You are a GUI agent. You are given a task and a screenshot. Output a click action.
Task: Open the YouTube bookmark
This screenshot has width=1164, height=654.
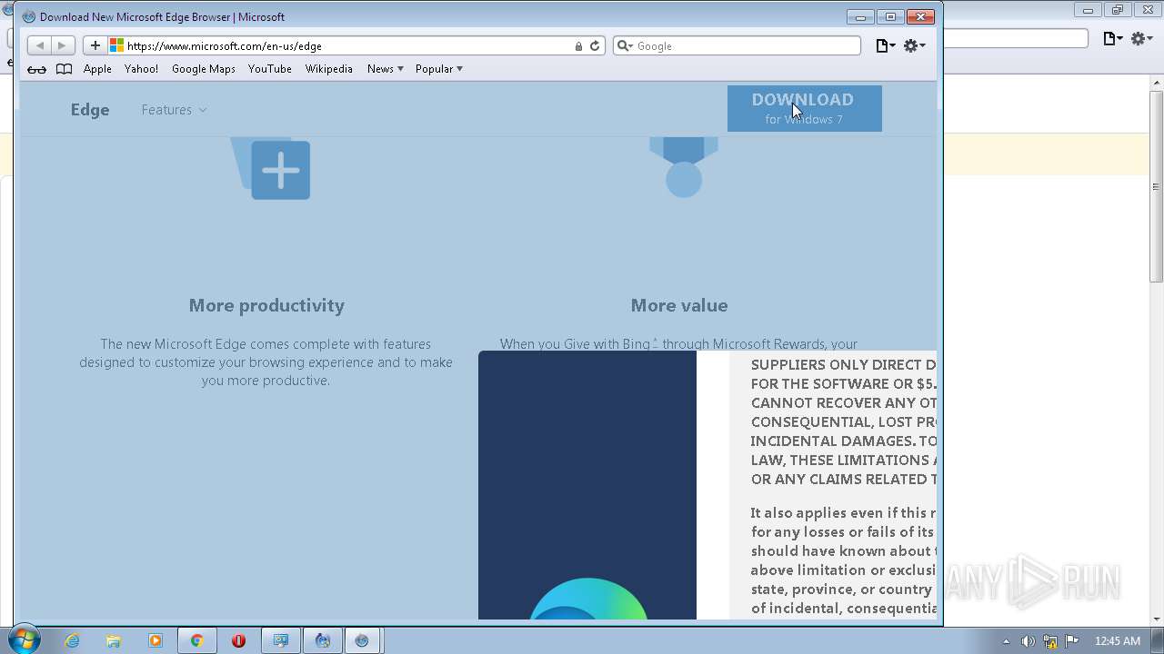pos(270,69)
